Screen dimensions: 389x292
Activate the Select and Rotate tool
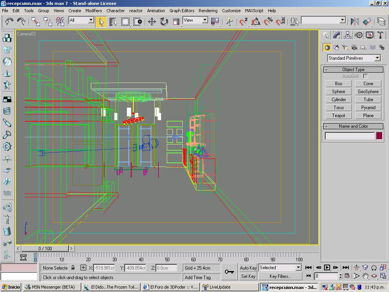(x=164, y=22)
